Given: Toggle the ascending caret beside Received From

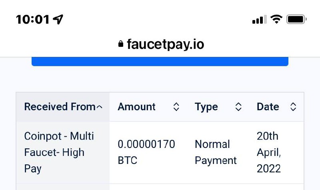Looking at the screenshot, I should (x=100, y=107).
